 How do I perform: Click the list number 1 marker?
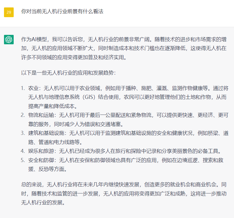point(23,88)
